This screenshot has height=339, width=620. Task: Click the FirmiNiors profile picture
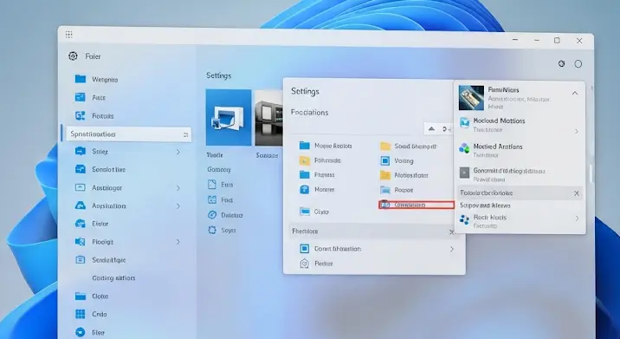point(471,97)
